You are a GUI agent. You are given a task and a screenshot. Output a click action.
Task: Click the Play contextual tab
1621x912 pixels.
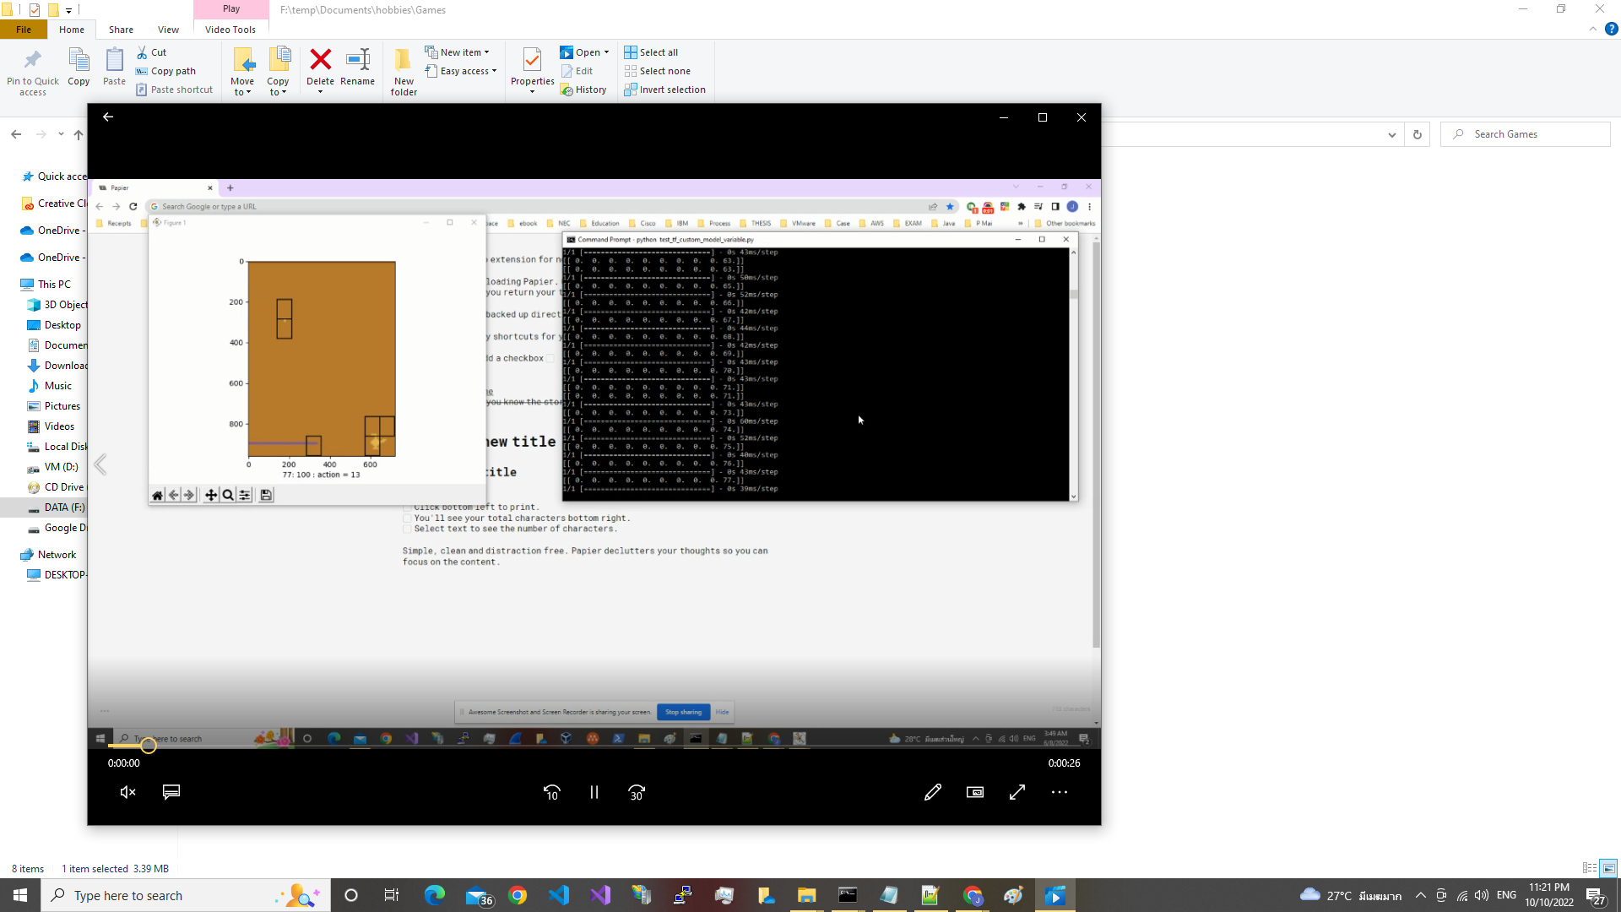(231, 9)
